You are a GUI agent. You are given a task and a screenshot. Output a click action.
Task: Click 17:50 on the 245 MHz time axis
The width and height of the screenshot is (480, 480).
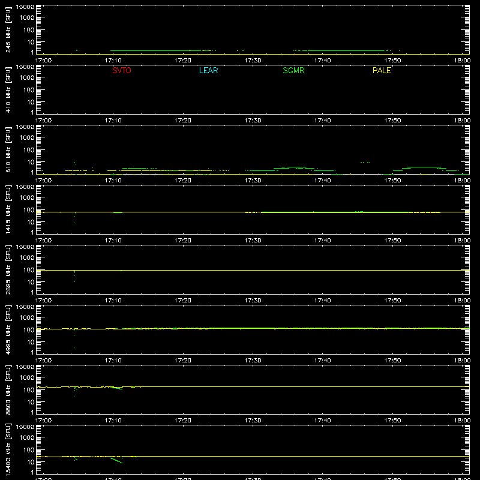coord(392,61)
